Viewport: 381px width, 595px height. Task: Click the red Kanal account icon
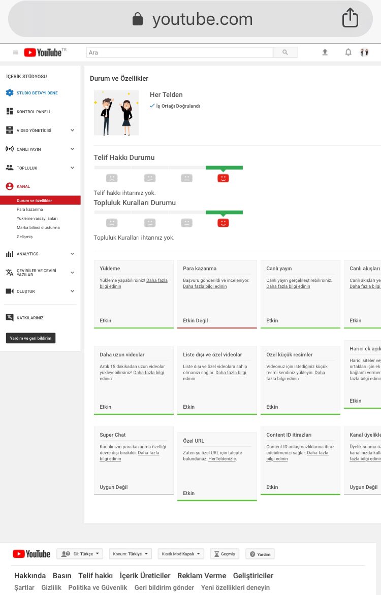tap(10, 186)
